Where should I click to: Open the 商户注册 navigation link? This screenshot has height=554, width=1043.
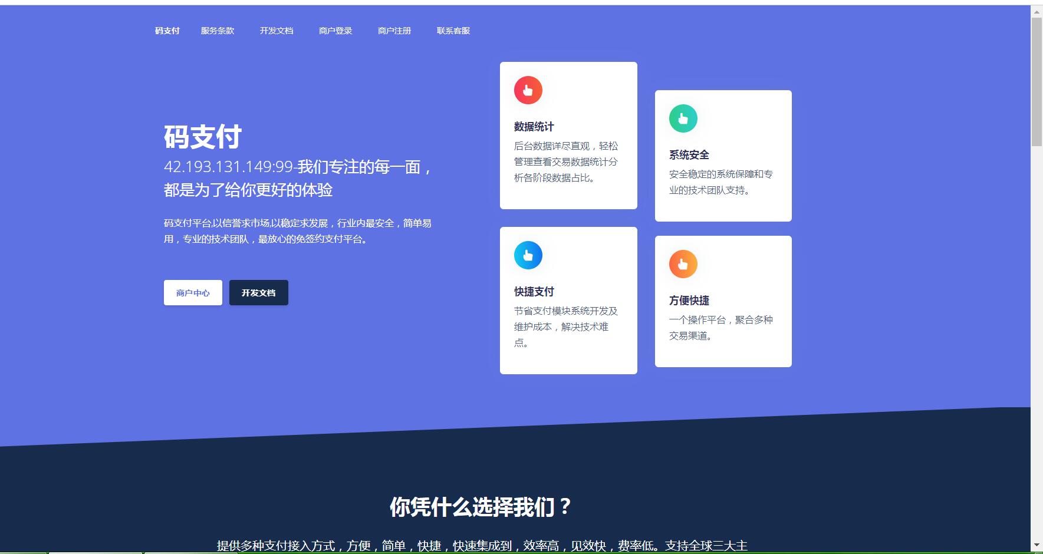394,31
